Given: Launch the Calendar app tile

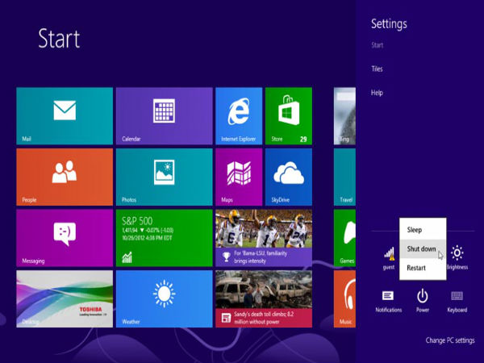Looking at the screenshot, I should click(x=164, y=116).
